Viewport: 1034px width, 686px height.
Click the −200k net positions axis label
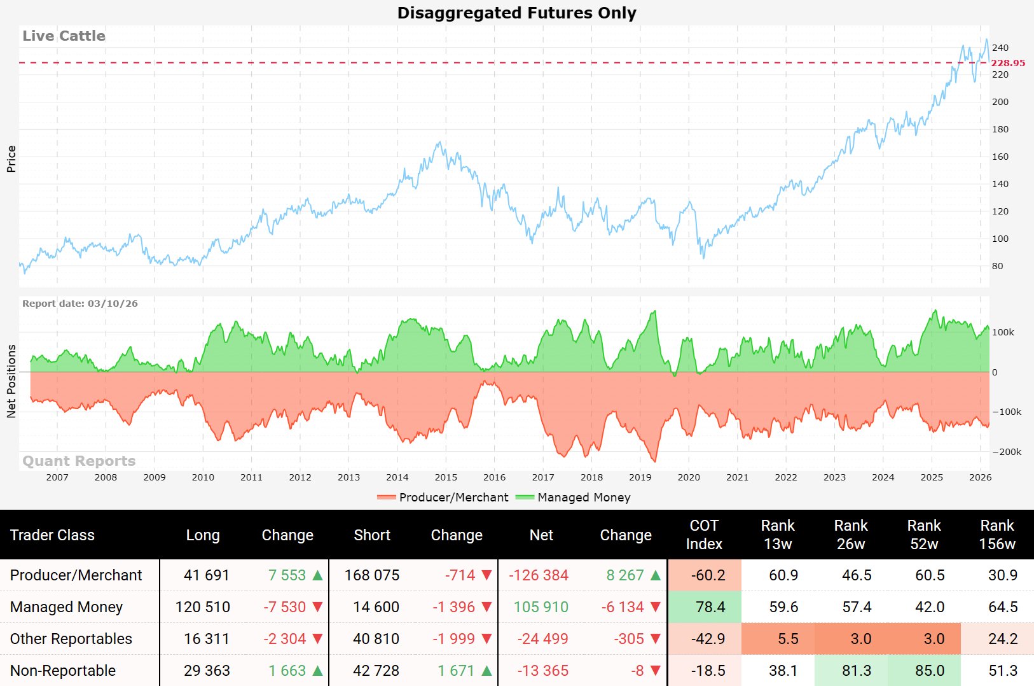(x=1007, y=452)
